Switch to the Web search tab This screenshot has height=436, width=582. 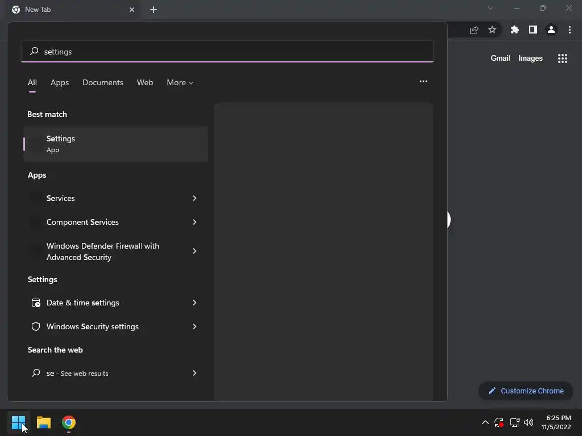click(145, 83)
